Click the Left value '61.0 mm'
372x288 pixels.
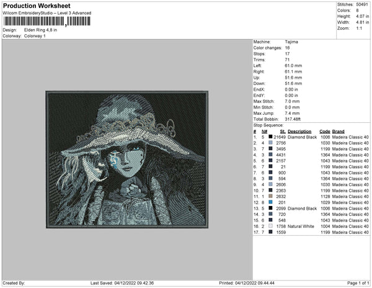293,66
